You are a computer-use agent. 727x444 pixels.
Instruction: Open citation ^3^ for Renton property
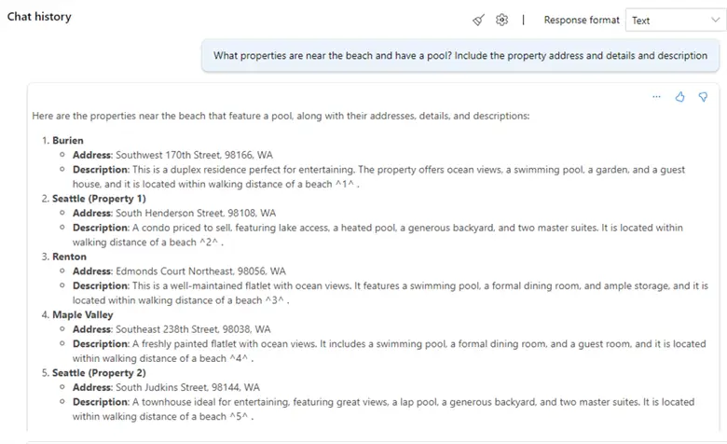point(277,300)
